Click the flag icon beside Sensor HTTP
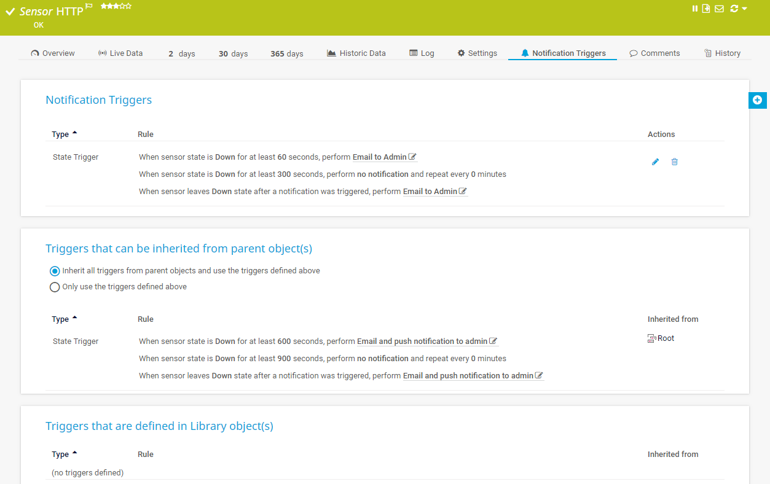Viewport: 770px width, 484px height. (x=89, y=6)
